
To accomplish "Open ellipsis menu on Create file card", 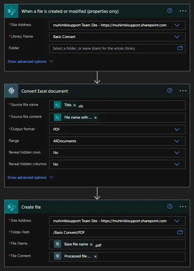I will 183,207.
